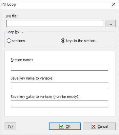This screenshot has width=119, height=135.
Task: Focus the 'Save key name to variable' field
Action: (x=59, y=85)
